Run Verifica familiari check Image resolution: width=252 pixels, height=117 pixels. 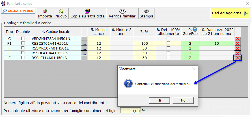point(123,13)
